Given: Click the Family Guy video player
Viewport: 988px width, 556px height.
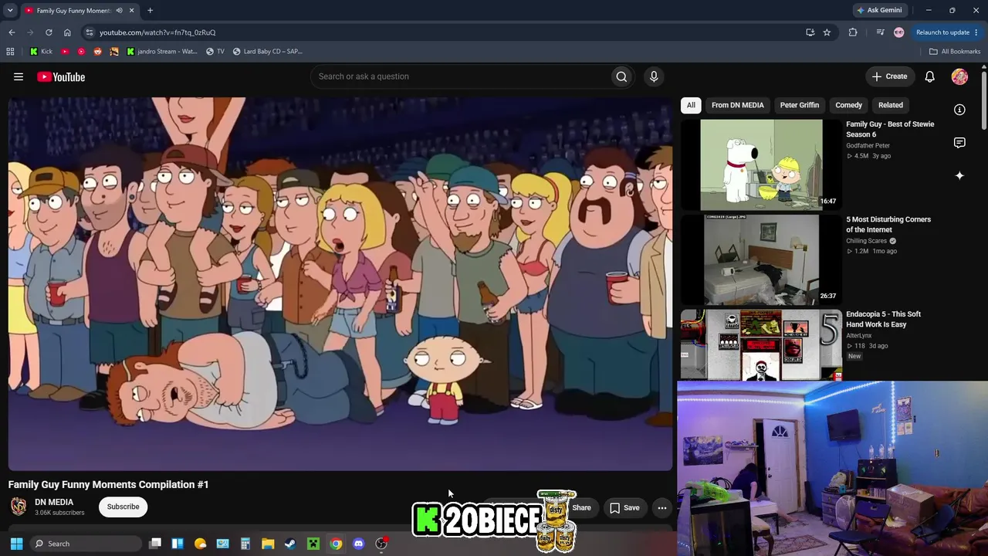Looking at the screenshot, I should pyautogui.click(x=340, y=283).
